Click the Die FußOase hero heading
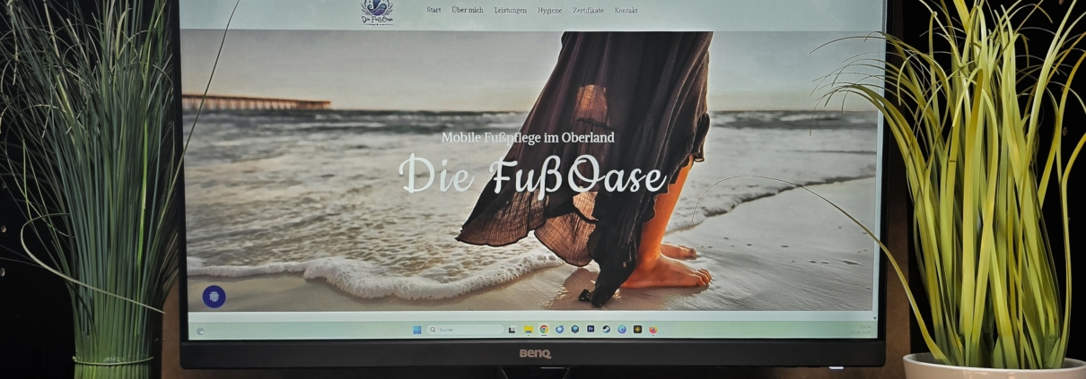The image size is (1086, 379). (x=533, y=174)
